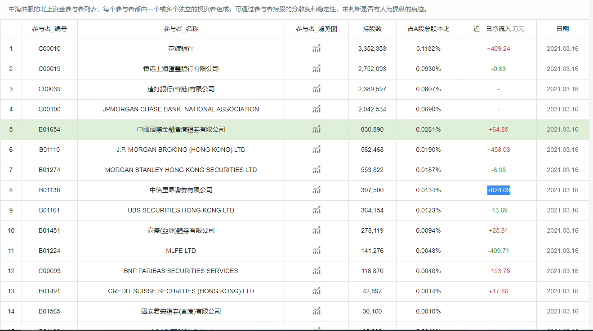
Task: Click the 参与者_趋势图 column header
Action: coord(317,29)
